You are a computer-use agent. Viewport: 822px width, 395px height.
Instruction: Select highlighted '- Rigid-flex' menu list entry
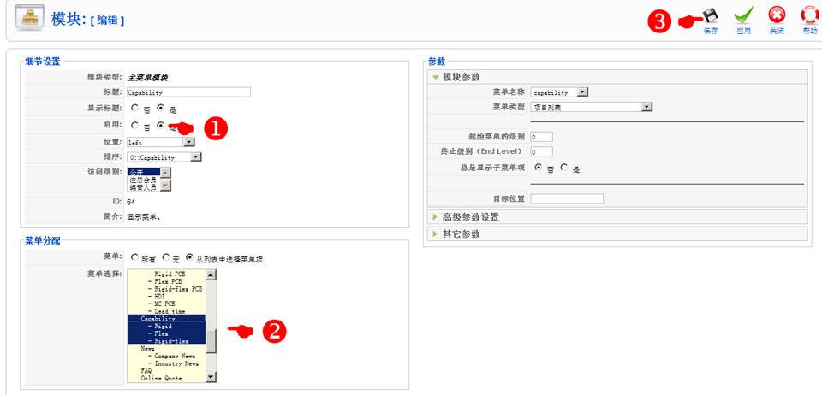tap(166, 340)
